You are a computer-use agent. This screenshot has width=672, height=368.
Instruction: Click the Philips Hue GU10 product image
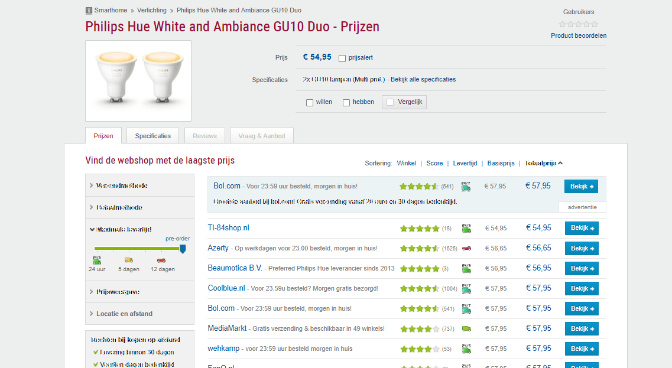pyautogui.click(x=138, y=81)
